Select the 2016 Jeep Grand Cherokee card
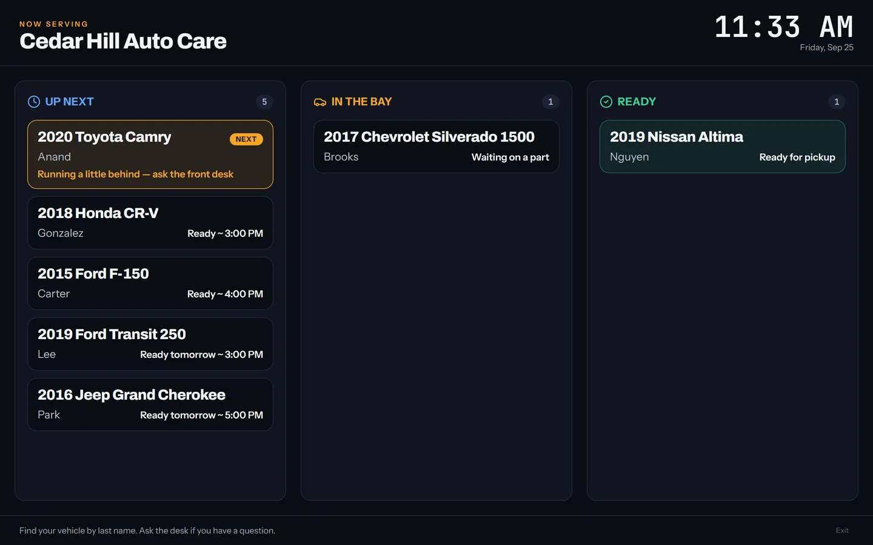The height and width of the screenshot is (545, 873). [150, 405]
